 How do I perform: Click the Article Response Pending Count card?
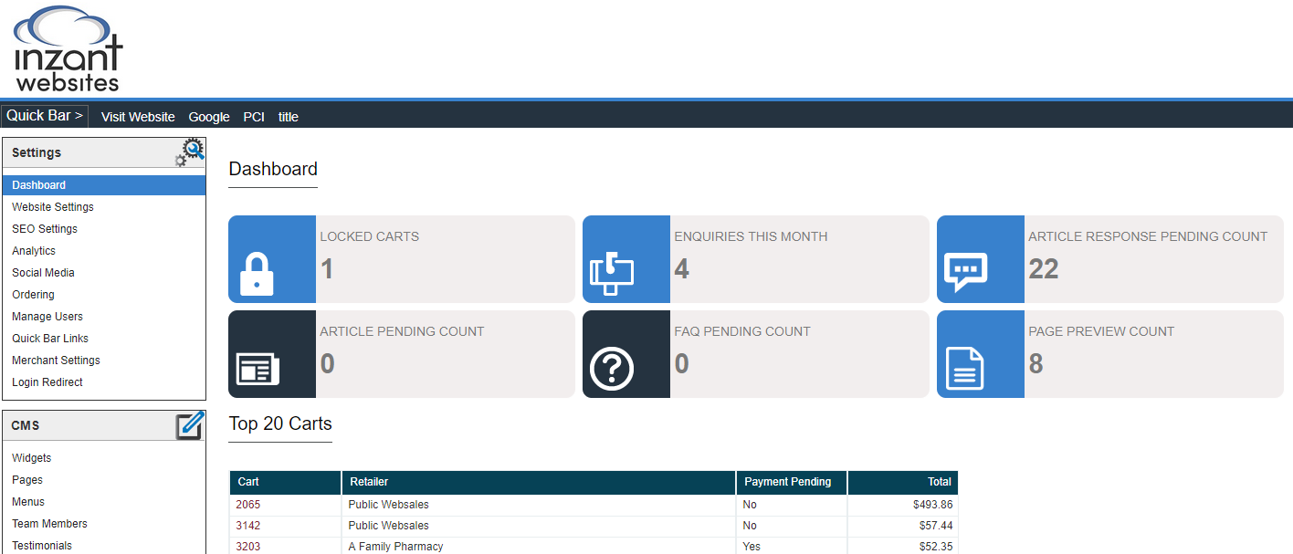click(x=1110, y=259)
